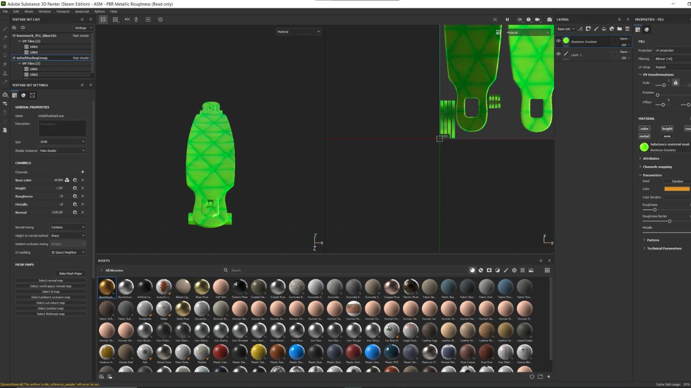Image resolution: width=691 pixels, height=388 pixels.
Task: Select the Eraser tool in left toolbar
Action: pos(5,37)
